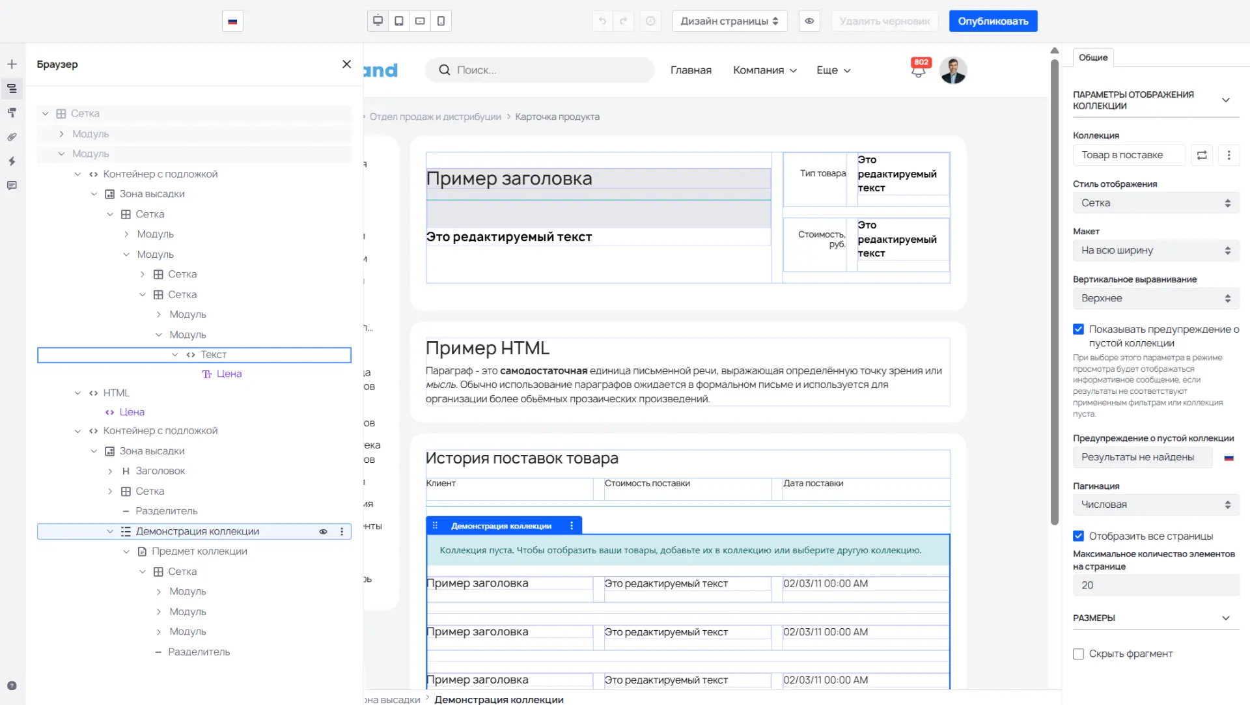Click Отдел продаж и дистрибуции breadcrumb
1250x705 pixels.
click(x=435, y=117)
